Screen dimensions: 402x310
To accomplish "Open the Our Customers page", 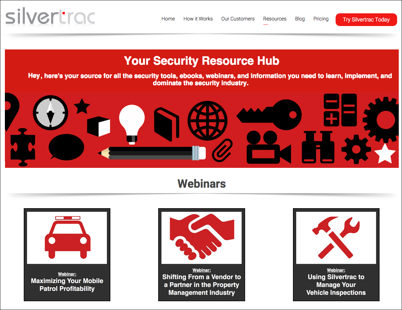I will coord(238,19).
